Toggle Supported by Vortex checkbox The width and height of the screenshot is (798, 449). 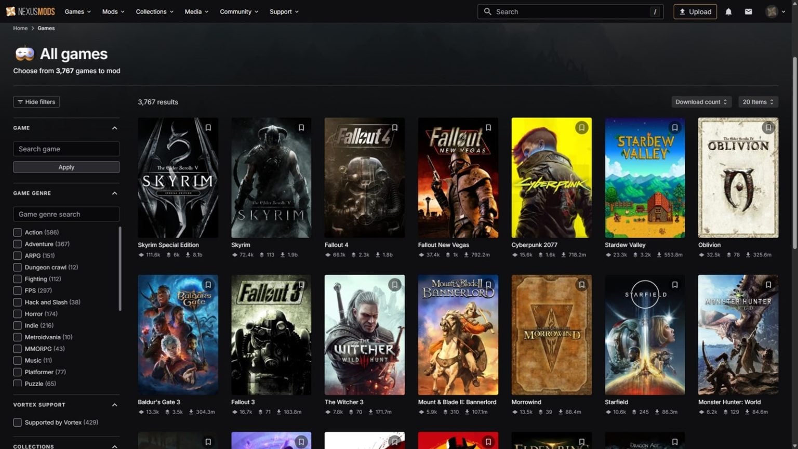click(x=18, y=422)
